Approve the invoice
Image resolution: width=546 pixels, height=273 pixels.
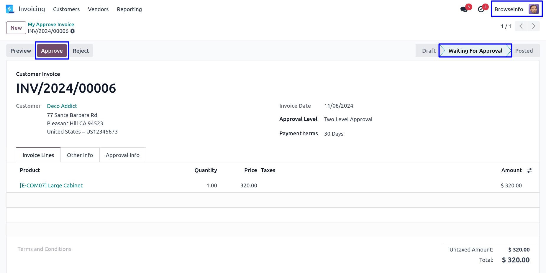tap(52, 51)
